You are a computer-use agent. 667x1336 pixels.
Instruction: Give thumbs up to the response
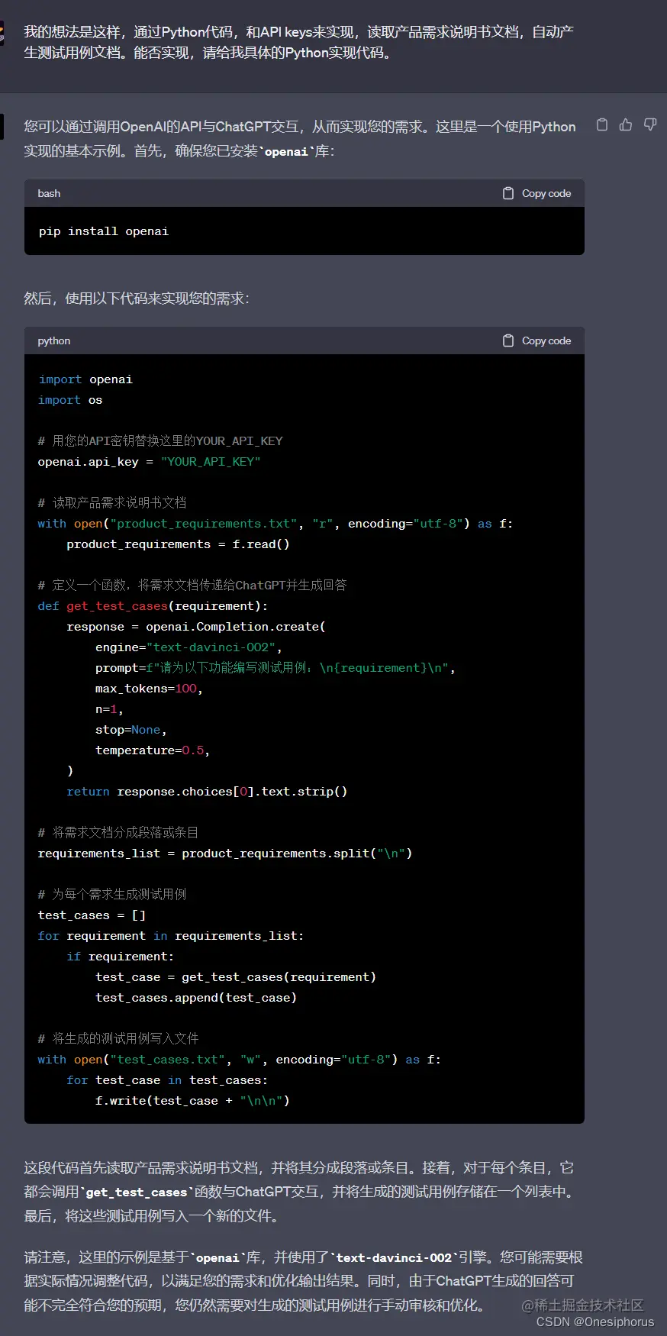click(x=626, y=124)
